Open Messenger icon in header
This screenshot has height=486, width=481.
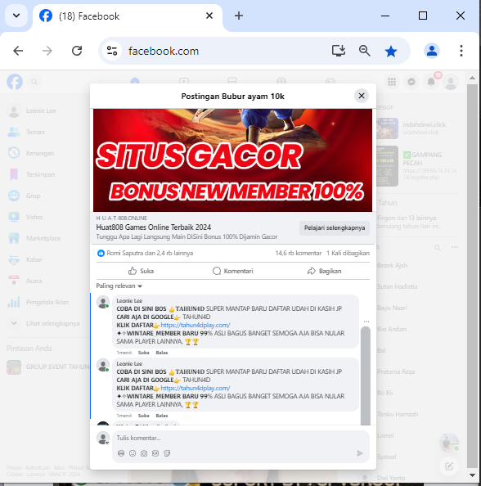click(x=411, y=82)
